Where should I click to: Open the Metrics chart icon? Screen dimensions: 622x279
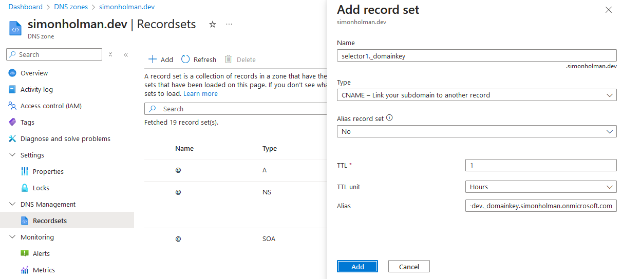(x=25, y=270)
